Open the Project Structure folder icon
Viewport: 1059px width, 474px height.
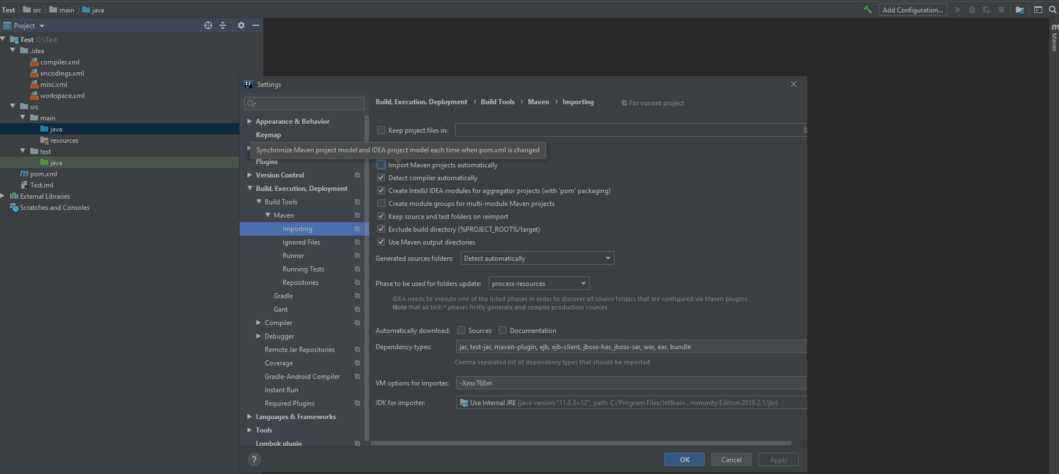[1019, 10]
